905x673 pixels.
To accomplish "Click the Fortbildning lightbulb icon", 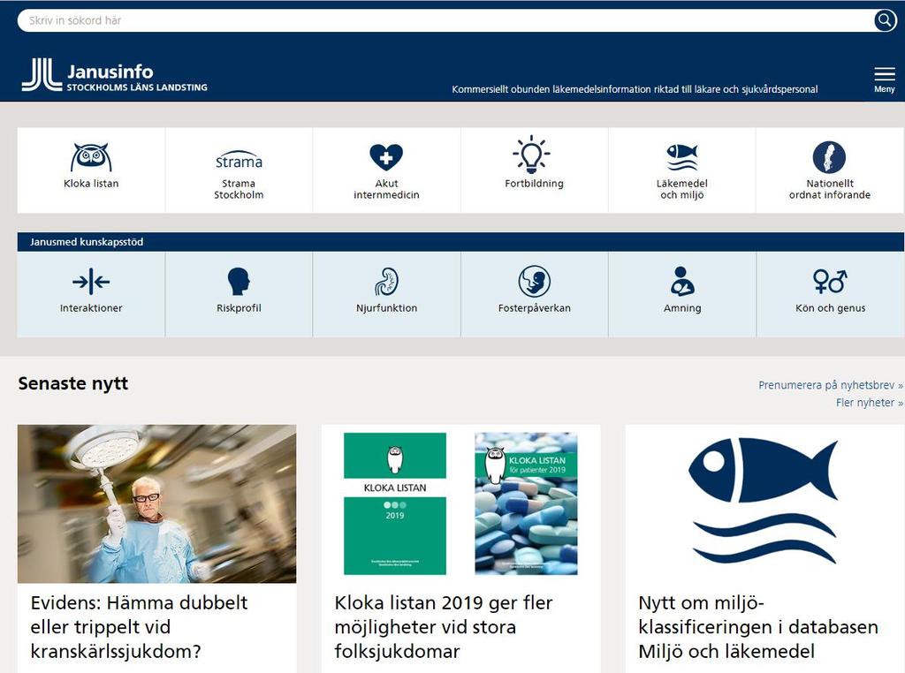I will [x=531, y=155].
